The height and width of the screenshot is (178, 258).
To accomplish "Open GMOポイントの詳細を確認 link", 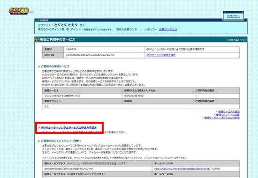I will (x=161, y=55).
